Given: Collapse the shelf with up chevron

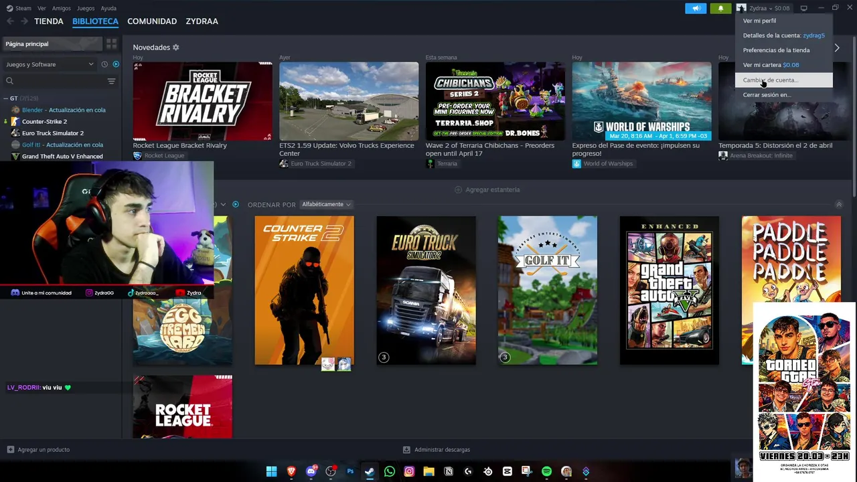Looking at the screenshot, I should [838, 204].
